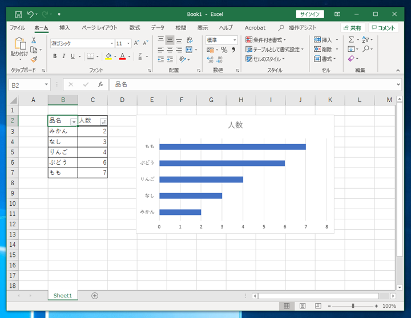Click the AutoSum sigma icon
Screen dimensions: 411x318
(351, 40)
